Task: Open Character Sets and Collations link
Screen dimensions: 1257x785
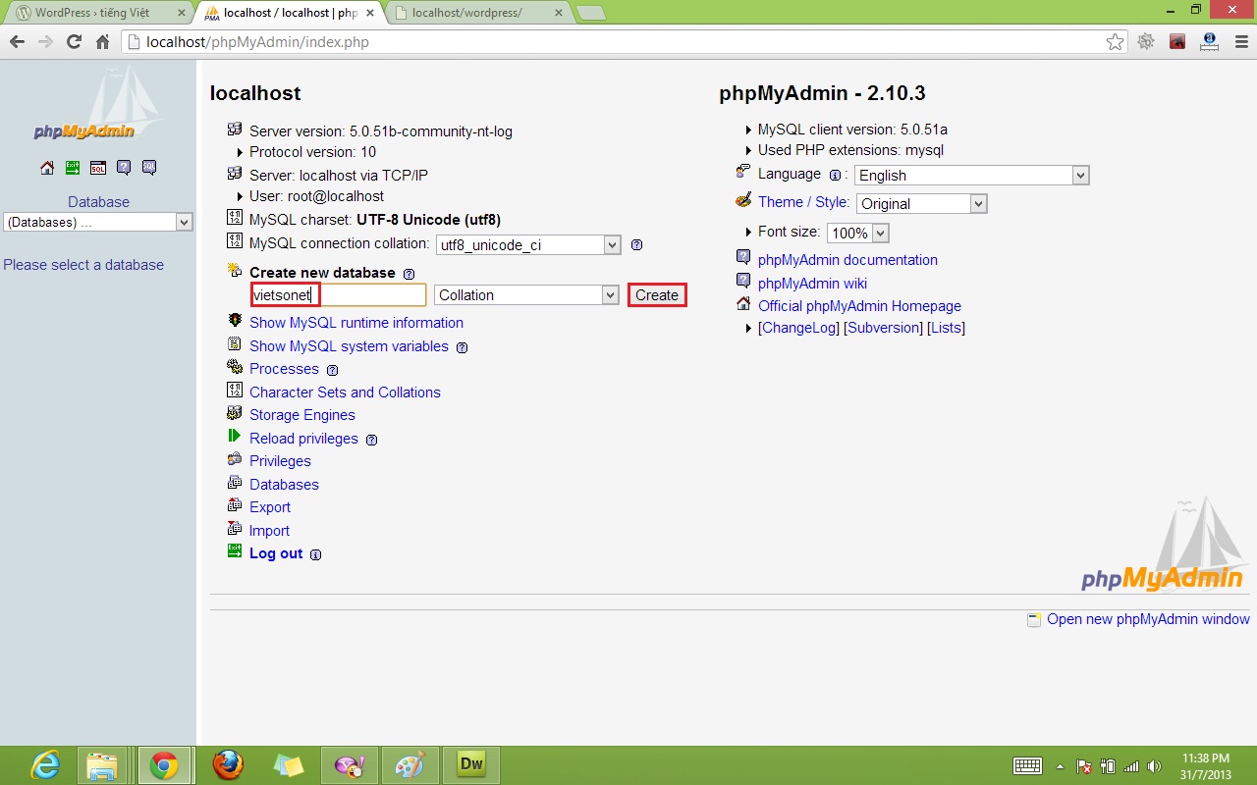Action: (x=345, y=392)
